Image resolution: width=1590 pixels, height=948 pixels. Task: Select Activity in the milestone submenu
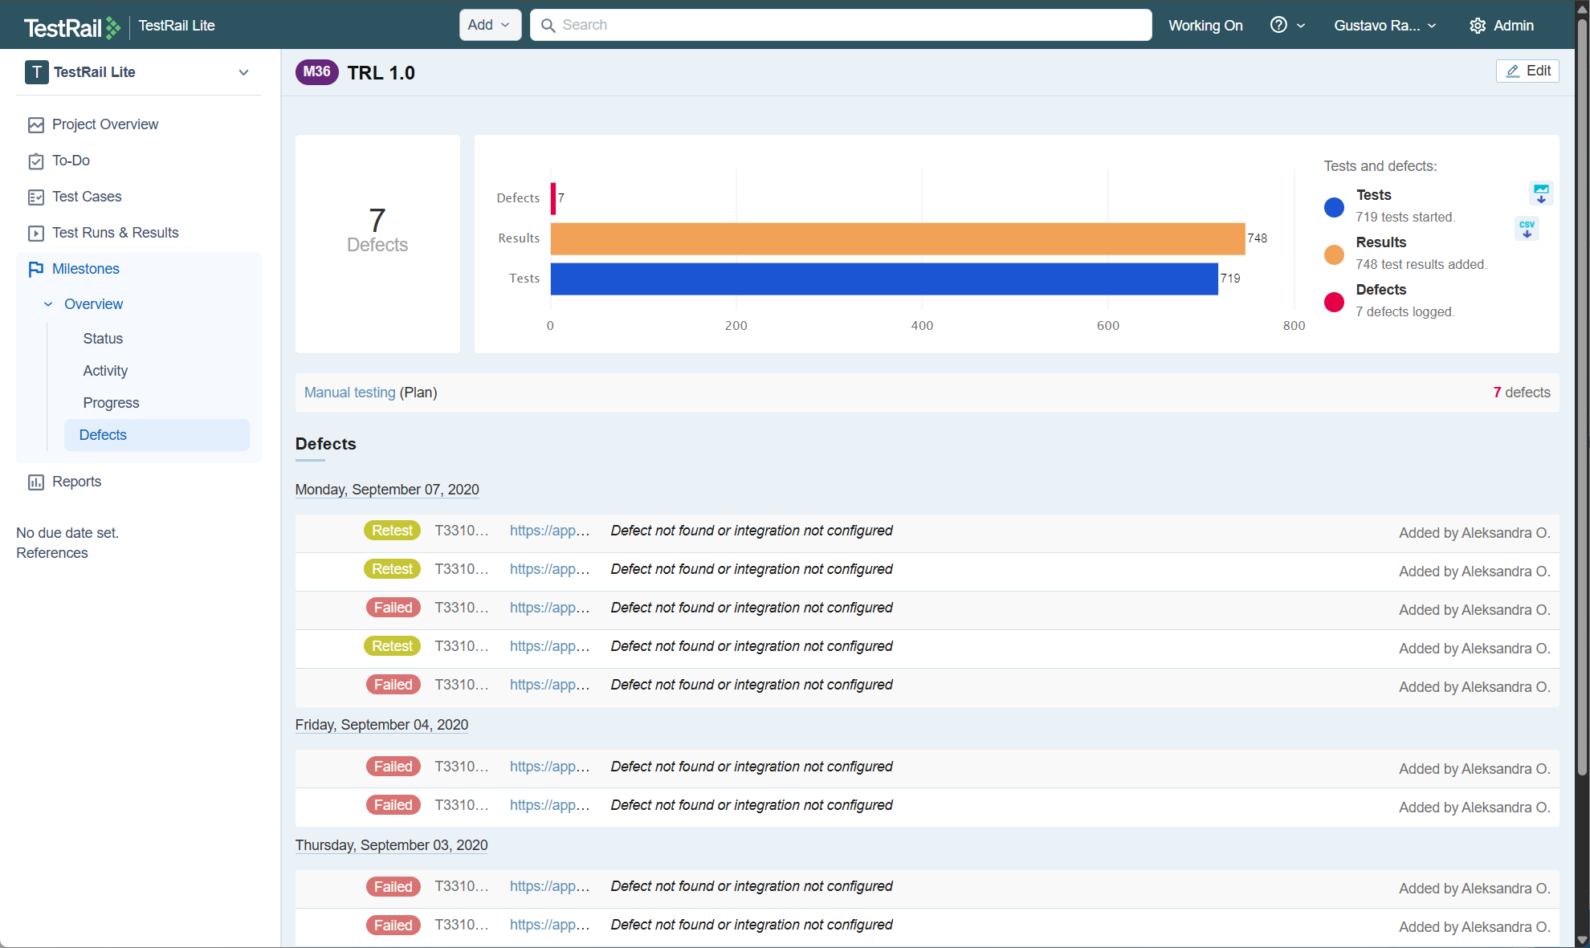point(105,371)
